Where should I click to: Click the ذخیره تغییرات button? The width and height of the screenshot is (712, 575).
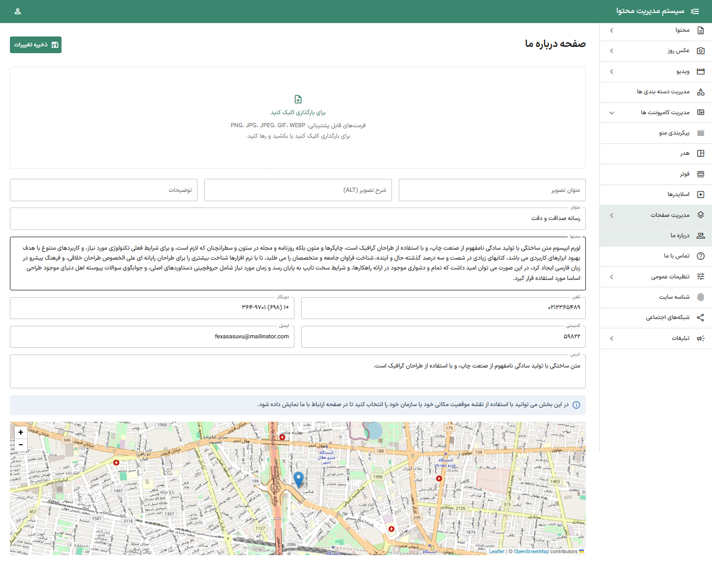[x=35, y=45]
